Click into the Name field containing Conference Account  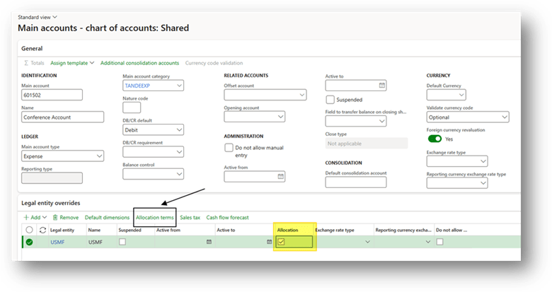[x=52, y=117]
